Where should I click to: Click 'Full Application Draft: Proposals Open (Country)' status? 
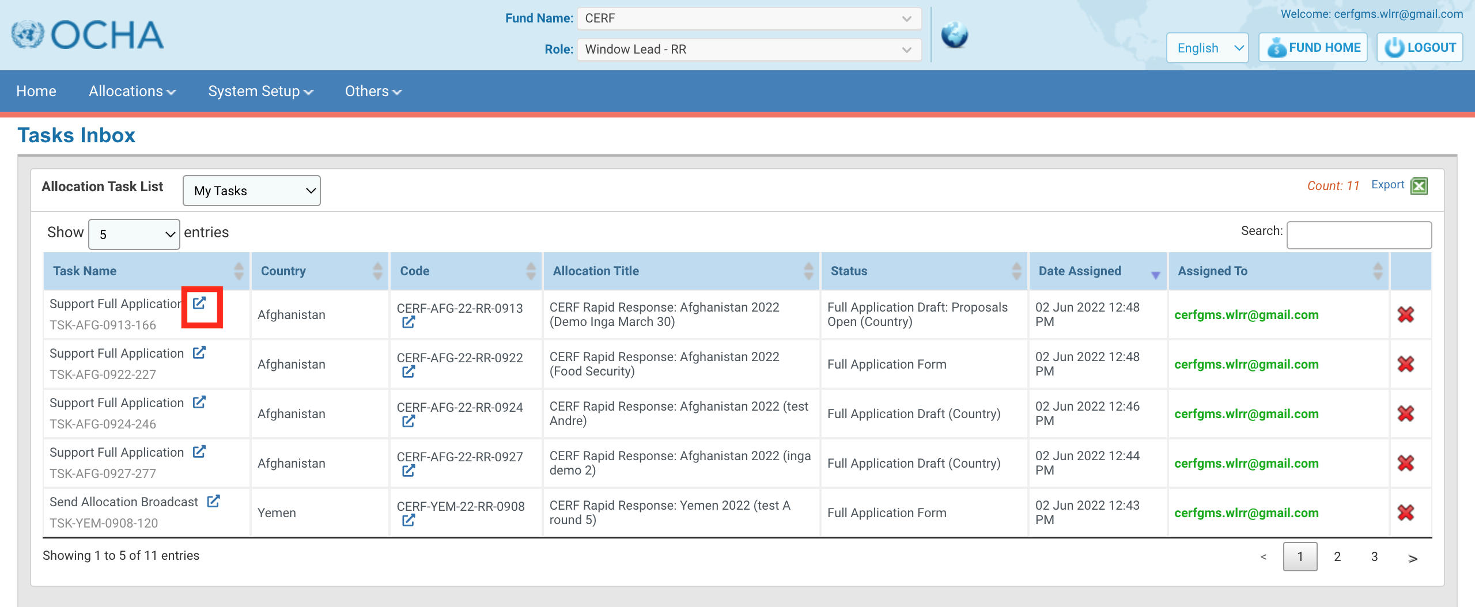[x=917, y=314]
